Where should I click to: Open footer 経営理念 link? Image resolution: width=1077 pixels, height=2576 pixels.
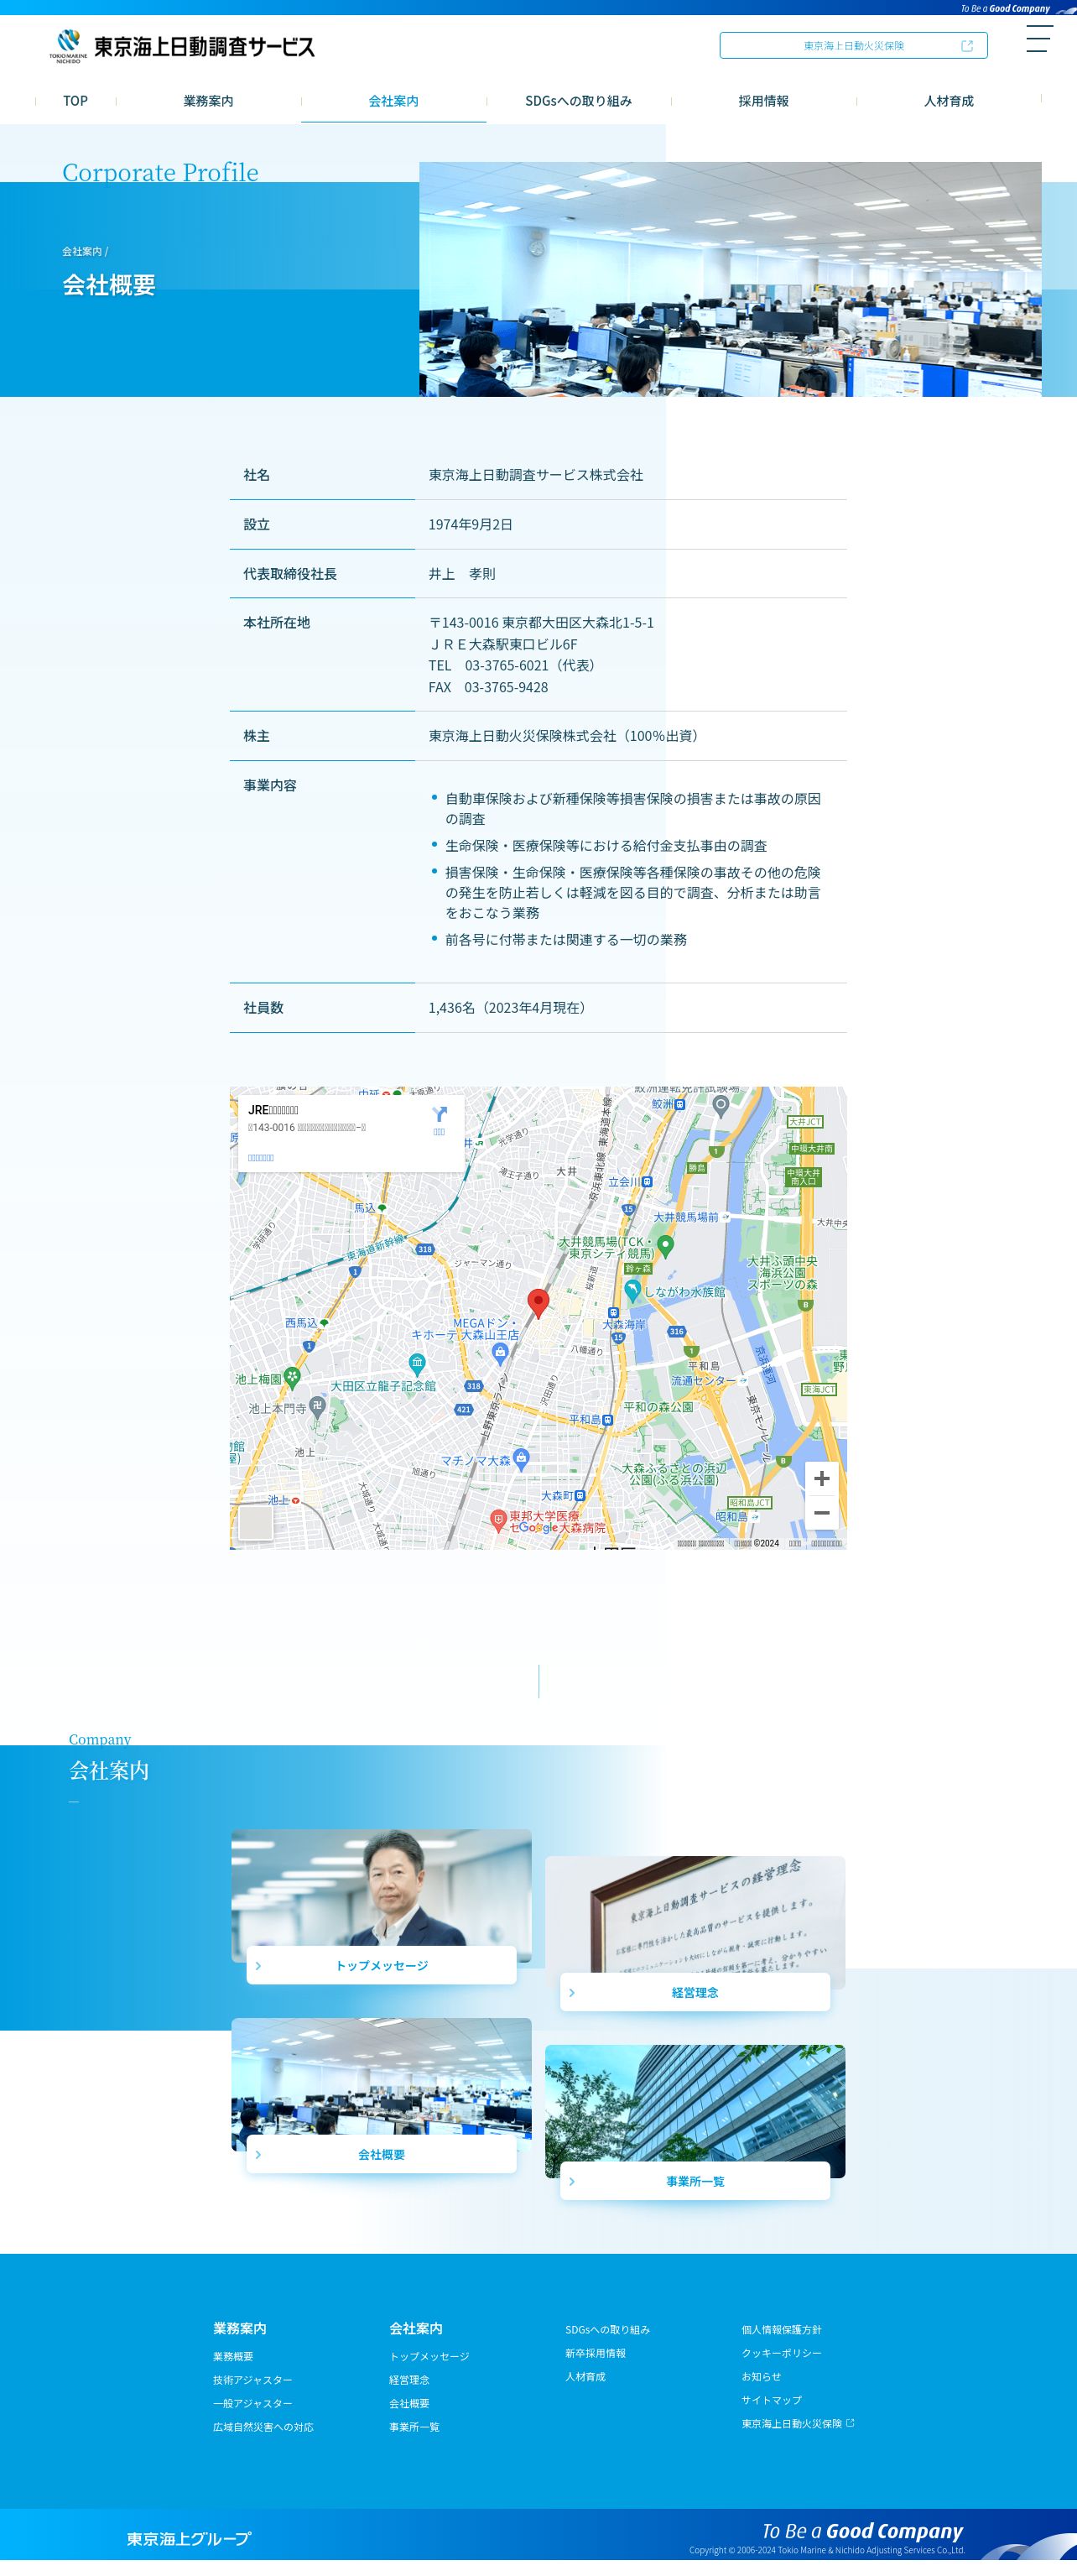(409, 2381)
